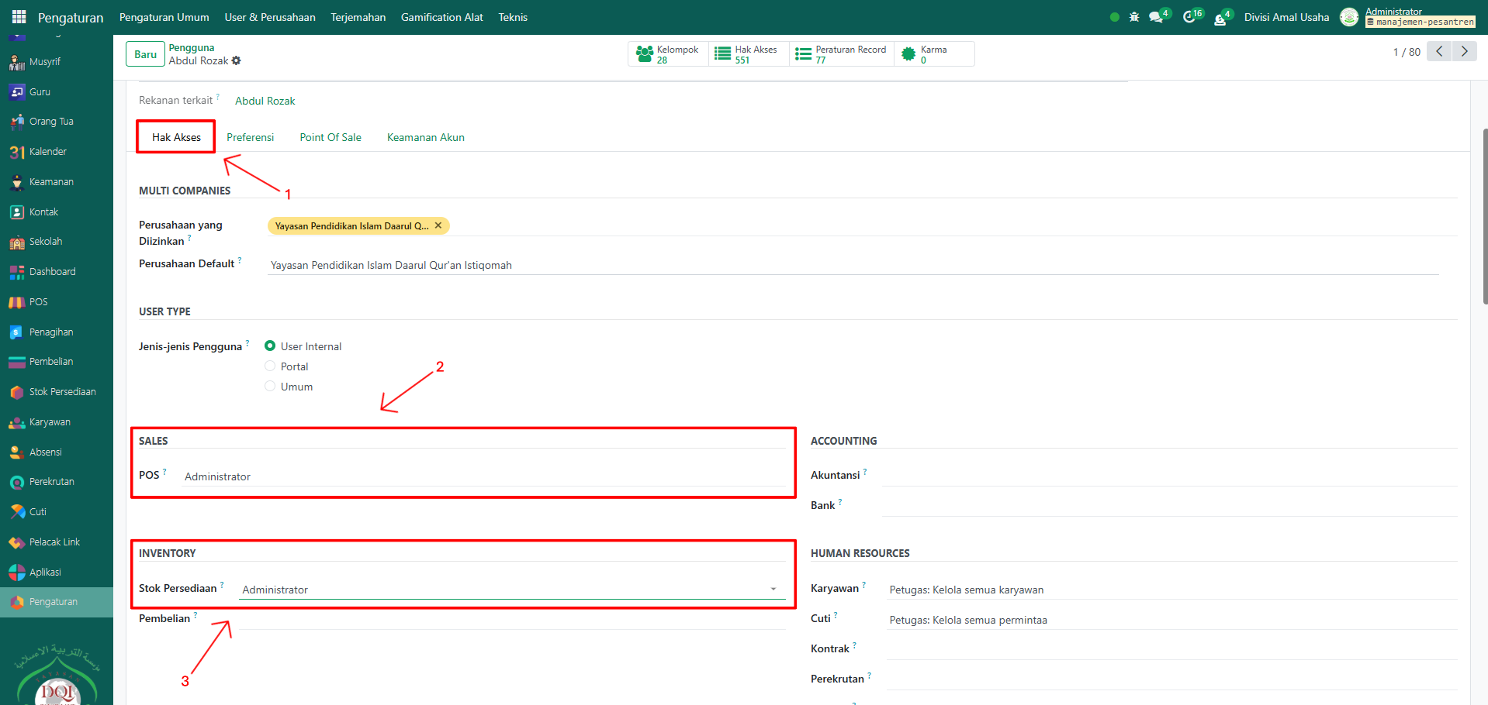This screenshot has width=1488, height=705.
Task: Open the POS app in the sidebar
Action: (38, 302)
